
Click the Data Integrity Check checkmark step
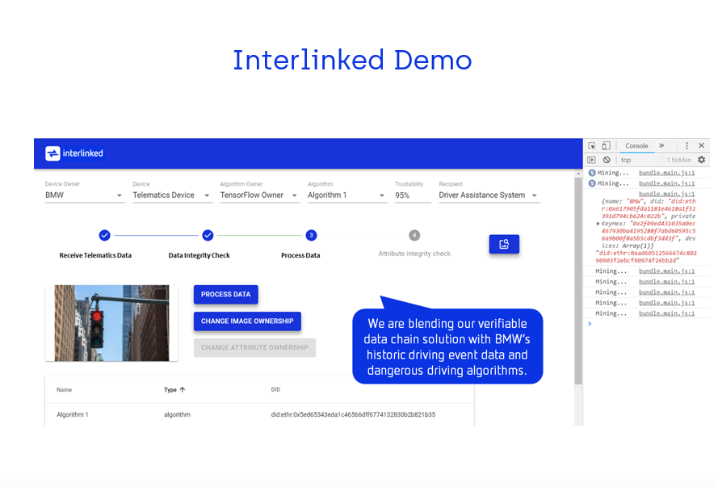pos(208,235)
